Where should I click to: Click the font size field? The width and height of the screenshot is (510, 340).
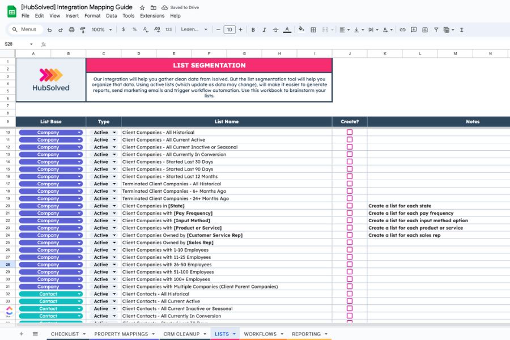(x=229, y=29)
